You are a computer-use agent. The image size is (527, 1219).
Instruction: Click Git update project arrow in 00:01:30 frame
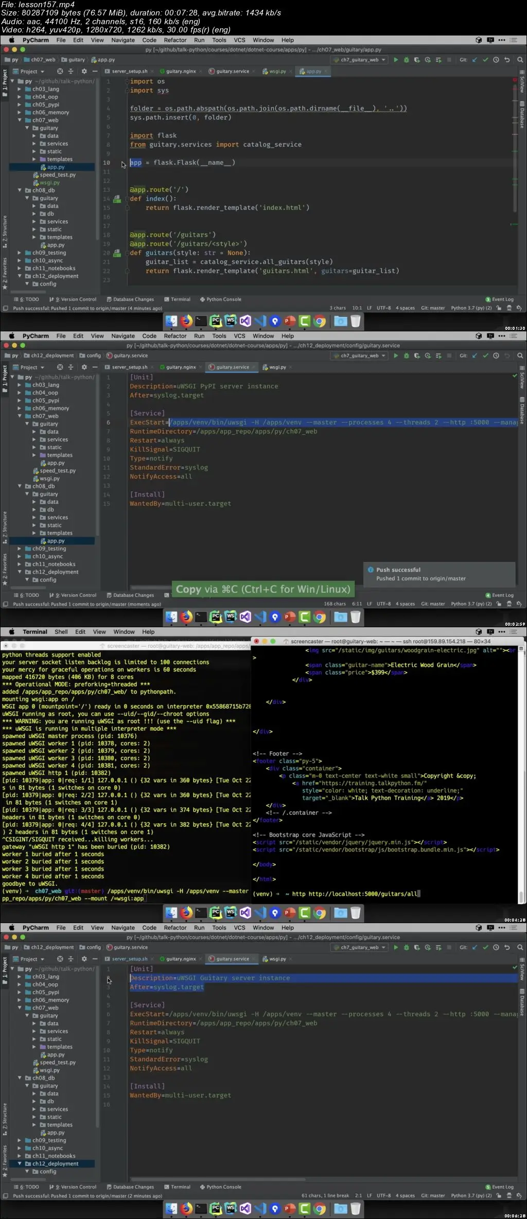point(475,60)
